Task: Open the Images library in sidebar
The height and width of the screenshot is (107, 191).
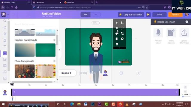Action: (x=5, y=59)
